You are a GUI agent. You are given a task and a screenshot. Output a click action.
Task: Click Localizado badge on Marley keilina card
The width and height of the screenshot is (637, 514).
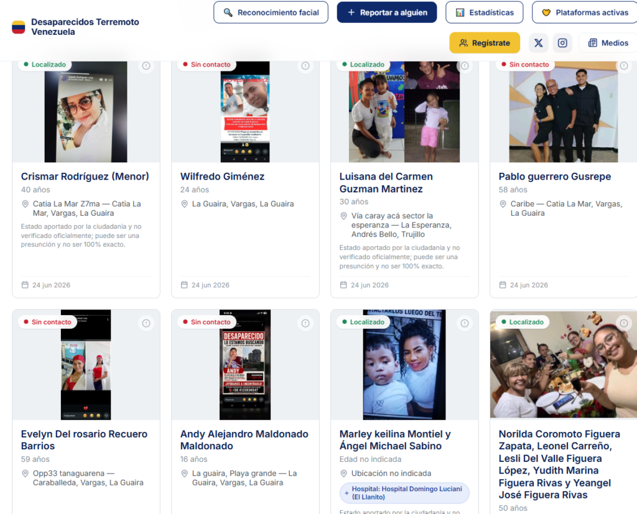[x=363, y=322]
